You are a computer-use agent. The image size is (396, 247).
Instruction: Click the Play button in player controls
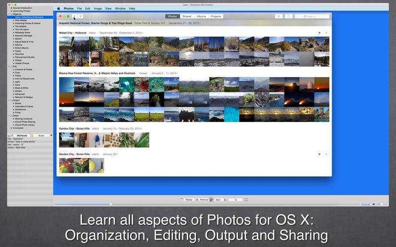coord(212,200)
